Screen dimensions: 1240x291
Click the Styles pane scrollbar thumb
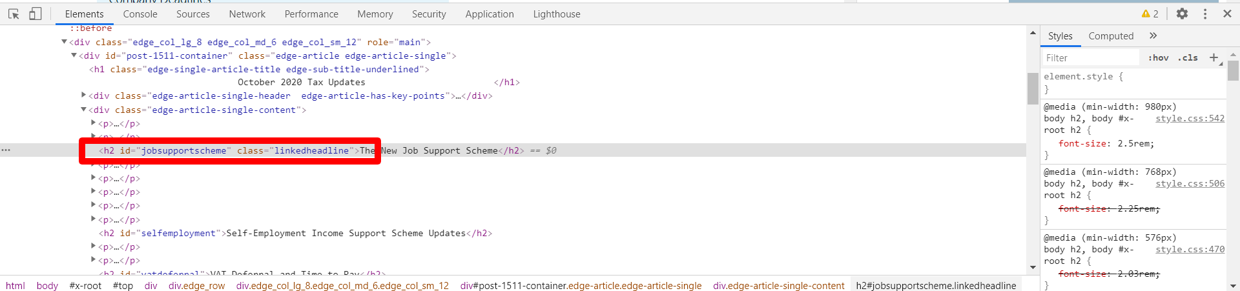tap(1233, 70)
